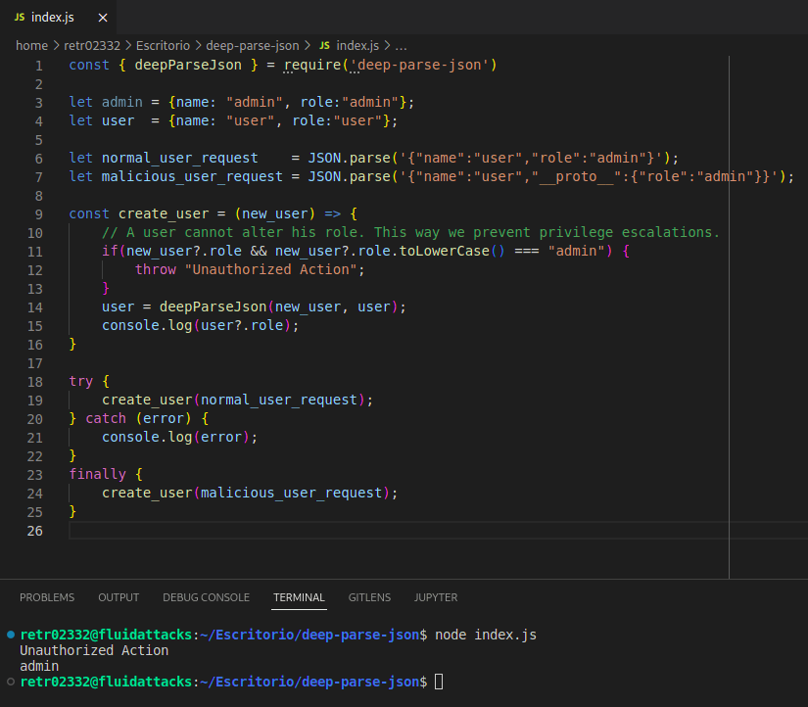Click 'retr02332' breadcrumb segment
This screenshot has width=808, height=707.
click(x=92, y=46)
